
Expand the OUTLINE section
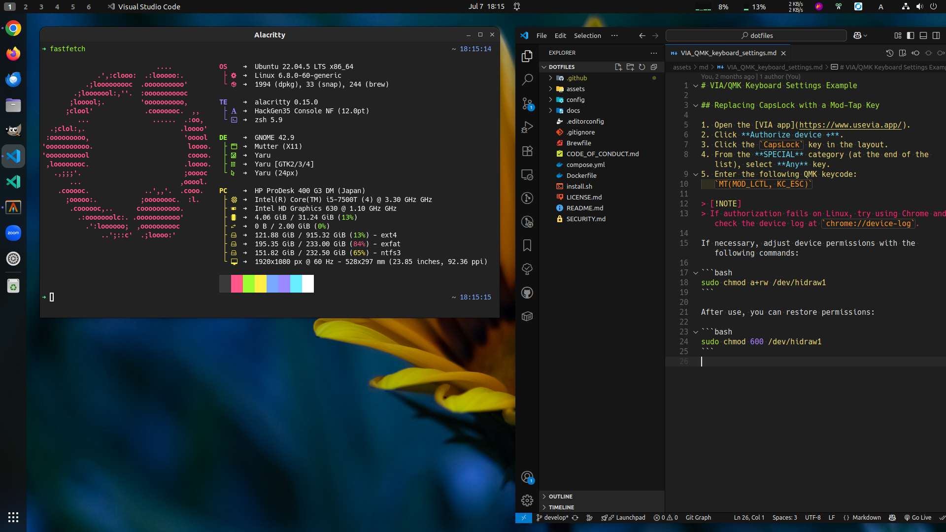601,497
